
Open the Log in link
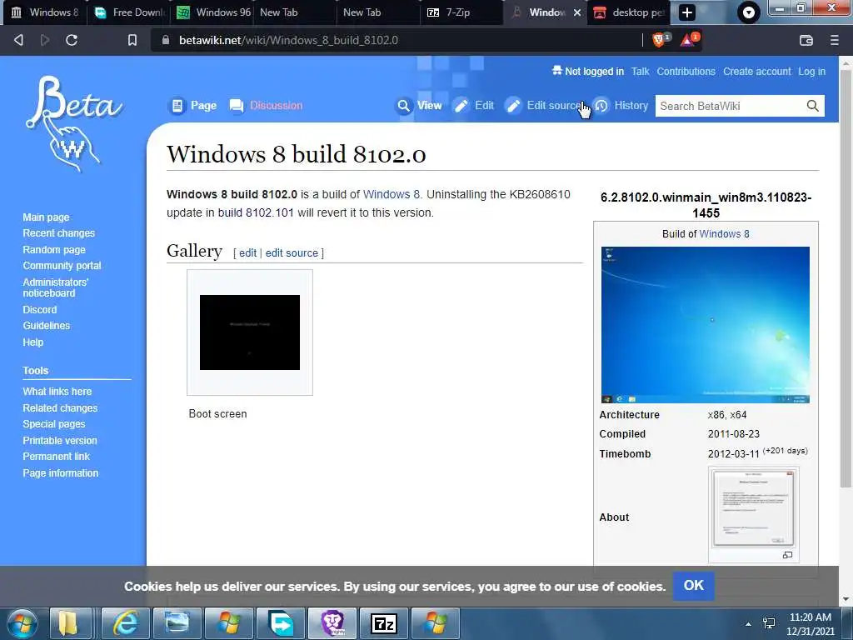pyautogui.click(x=811, y=72)
